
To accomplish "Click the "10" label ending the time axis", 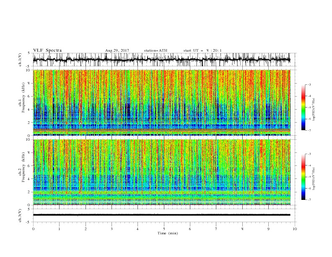I will coord(295,229).
